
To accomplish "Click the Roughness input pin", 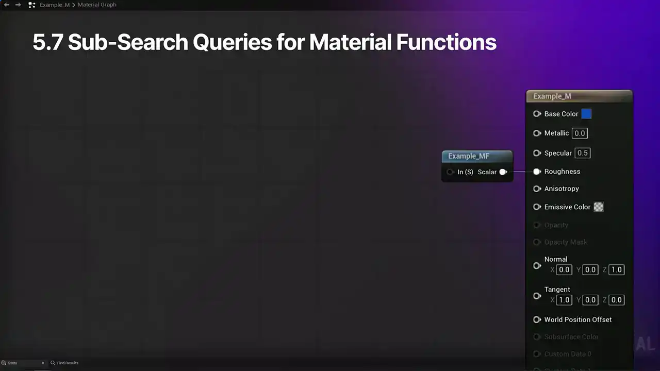I will [537, 172].
